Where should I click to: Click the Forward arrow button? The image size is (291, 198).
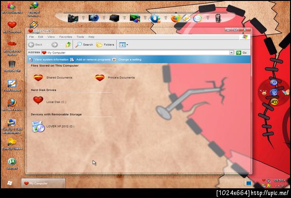54,45
